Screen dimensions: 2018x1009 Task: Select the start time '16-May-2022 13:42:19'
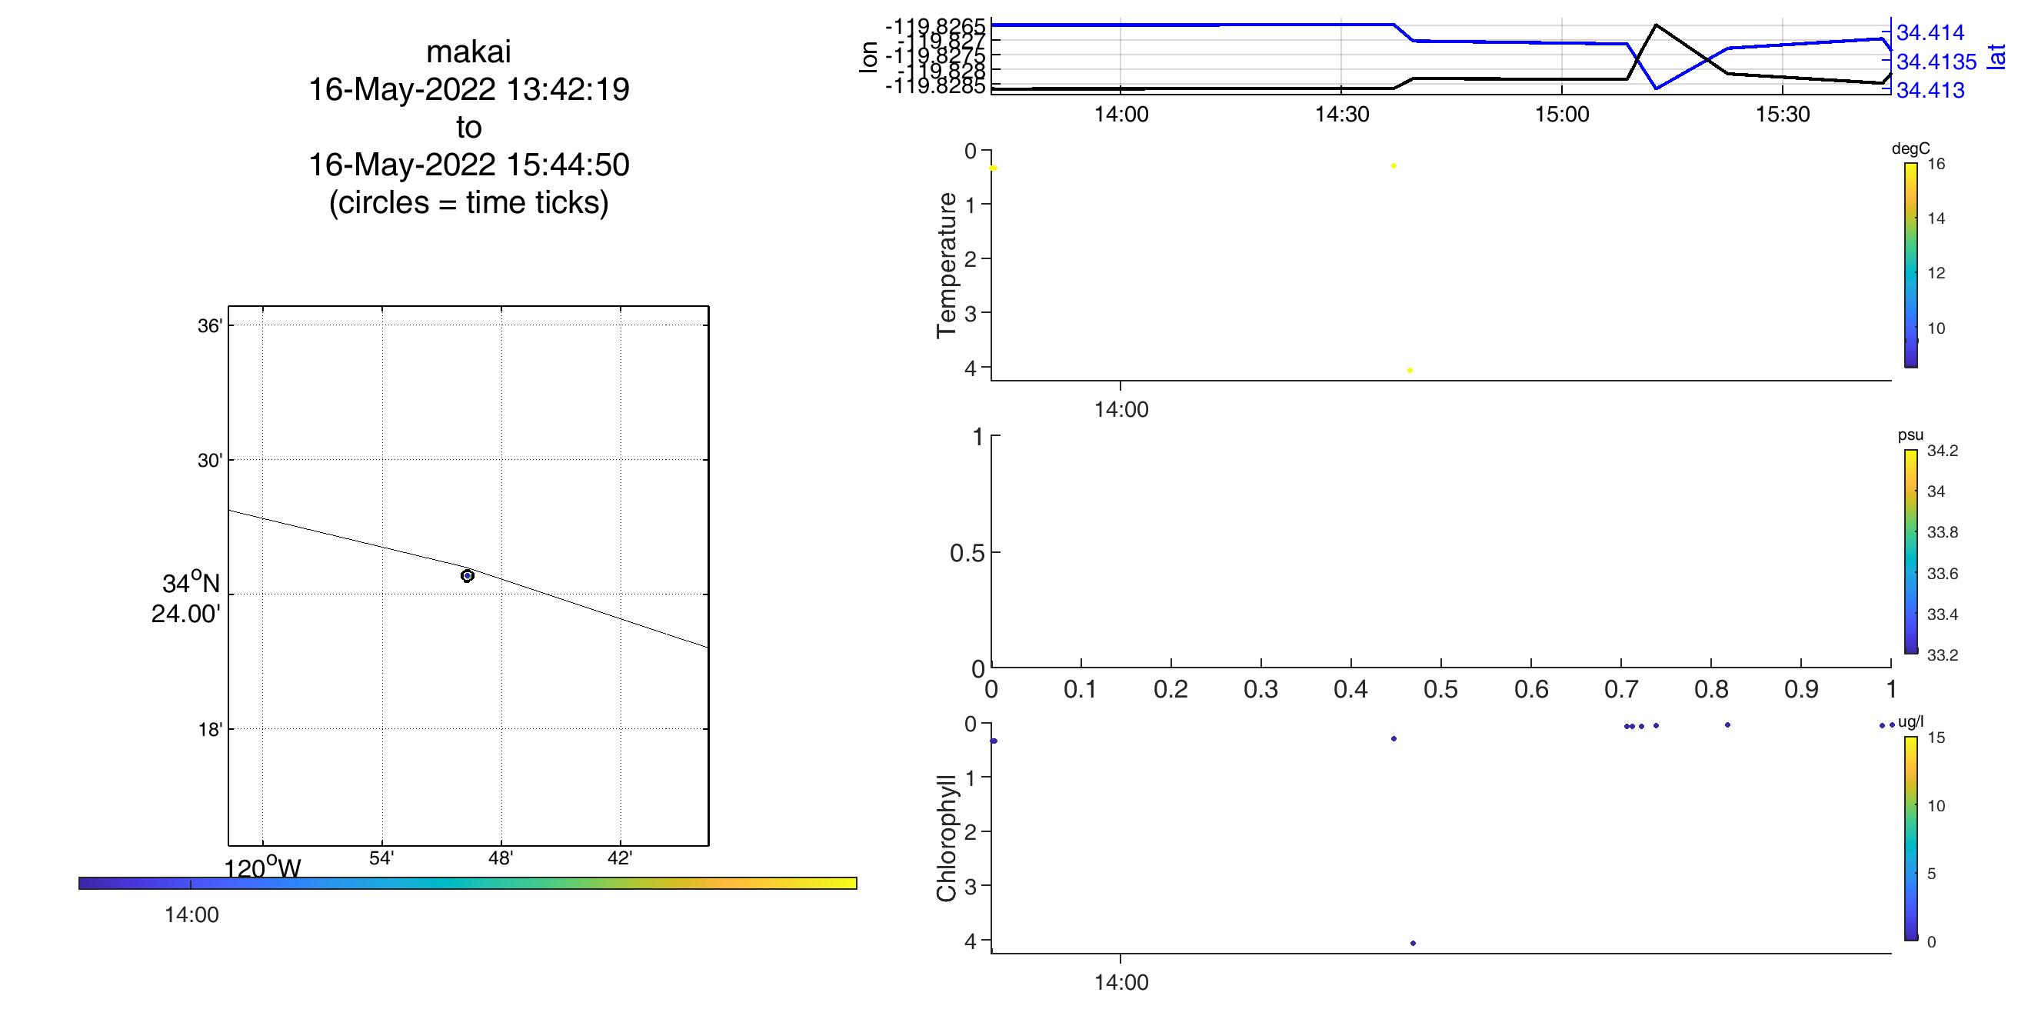[x=468, y=90]
